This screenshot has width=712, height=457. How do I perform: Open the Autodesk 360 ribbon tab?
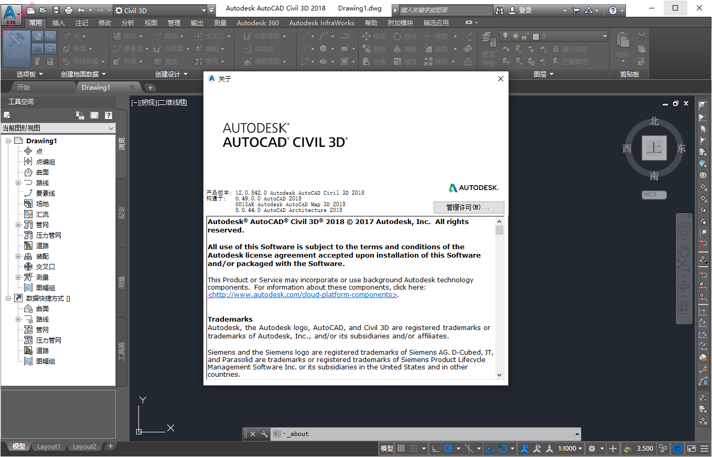coord(258,23)
